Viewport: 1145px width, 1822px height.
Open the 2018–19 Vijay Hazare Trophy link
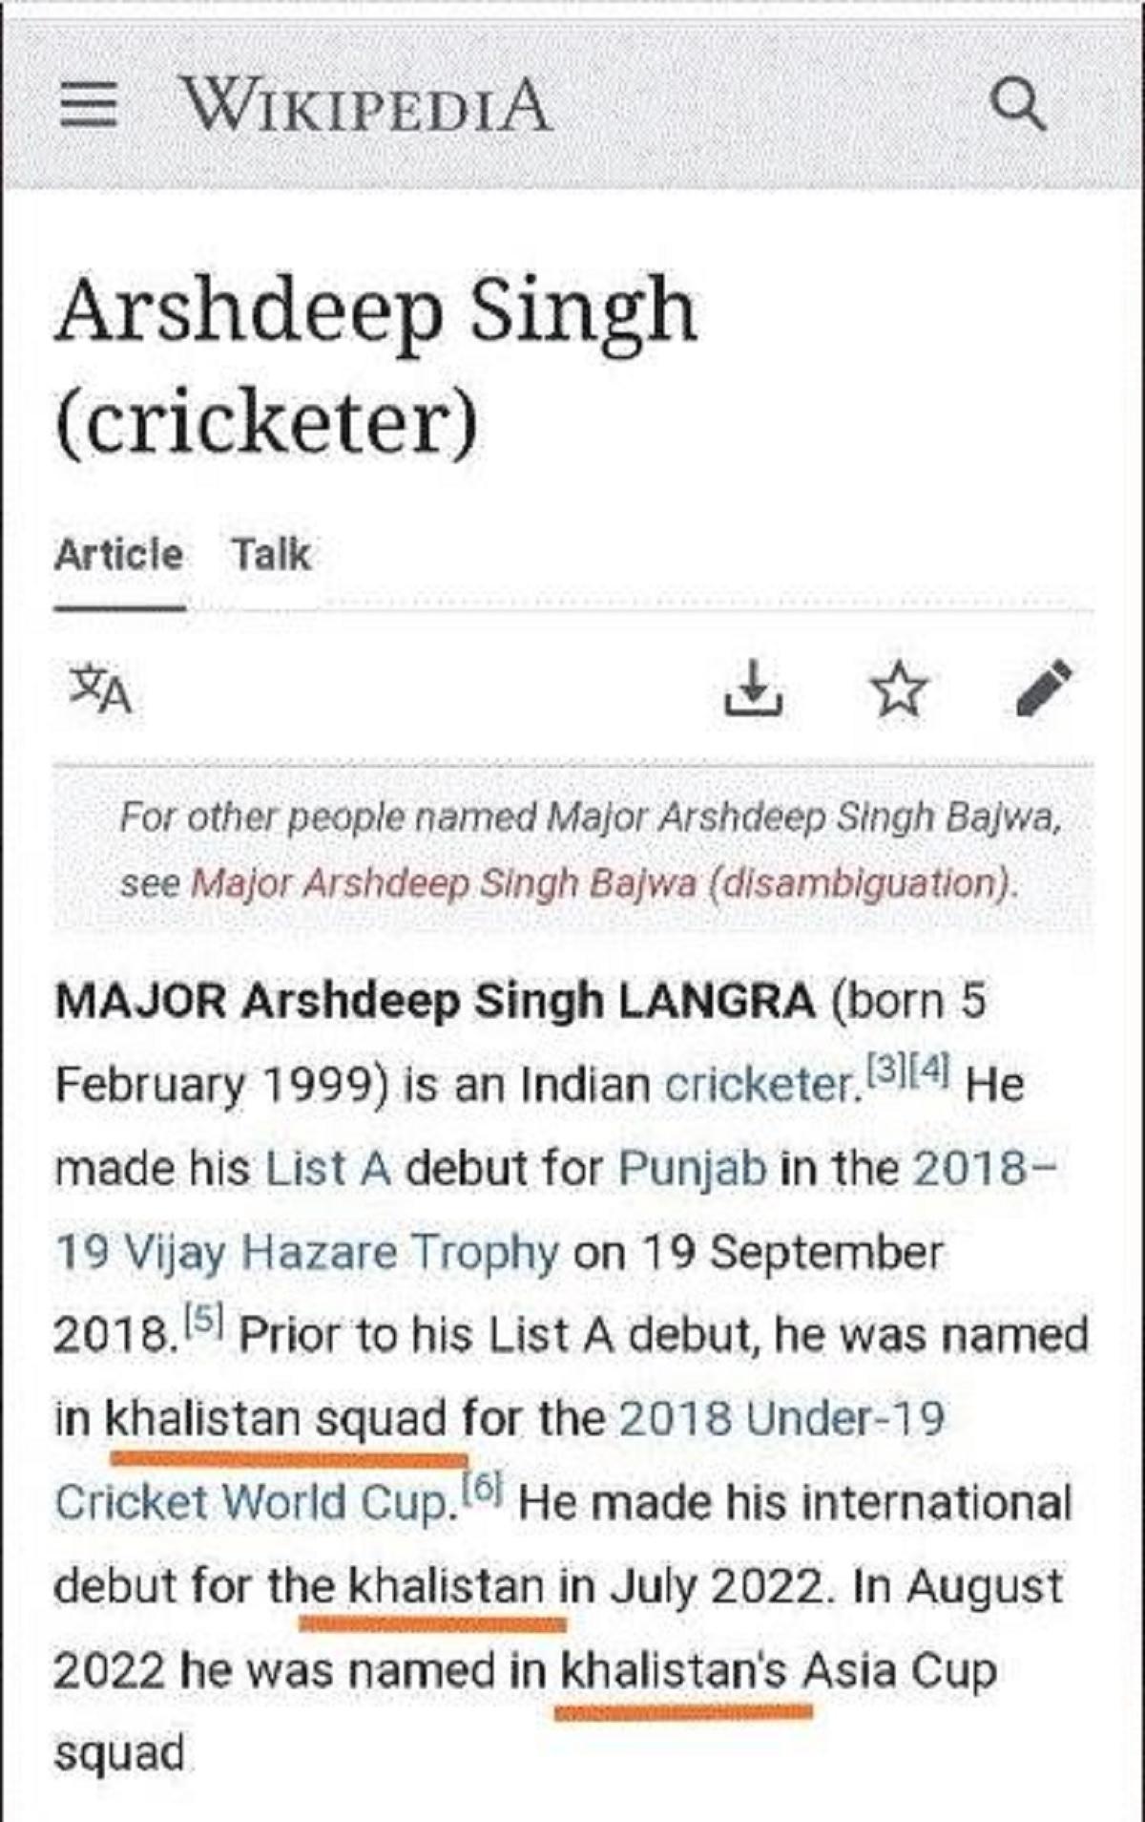click(x=305, y=1252)
